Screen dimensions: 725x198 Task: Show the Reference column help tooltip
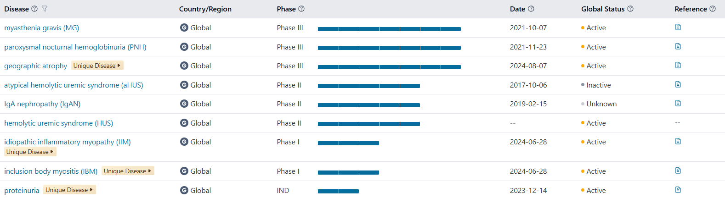tap(713, 9)
